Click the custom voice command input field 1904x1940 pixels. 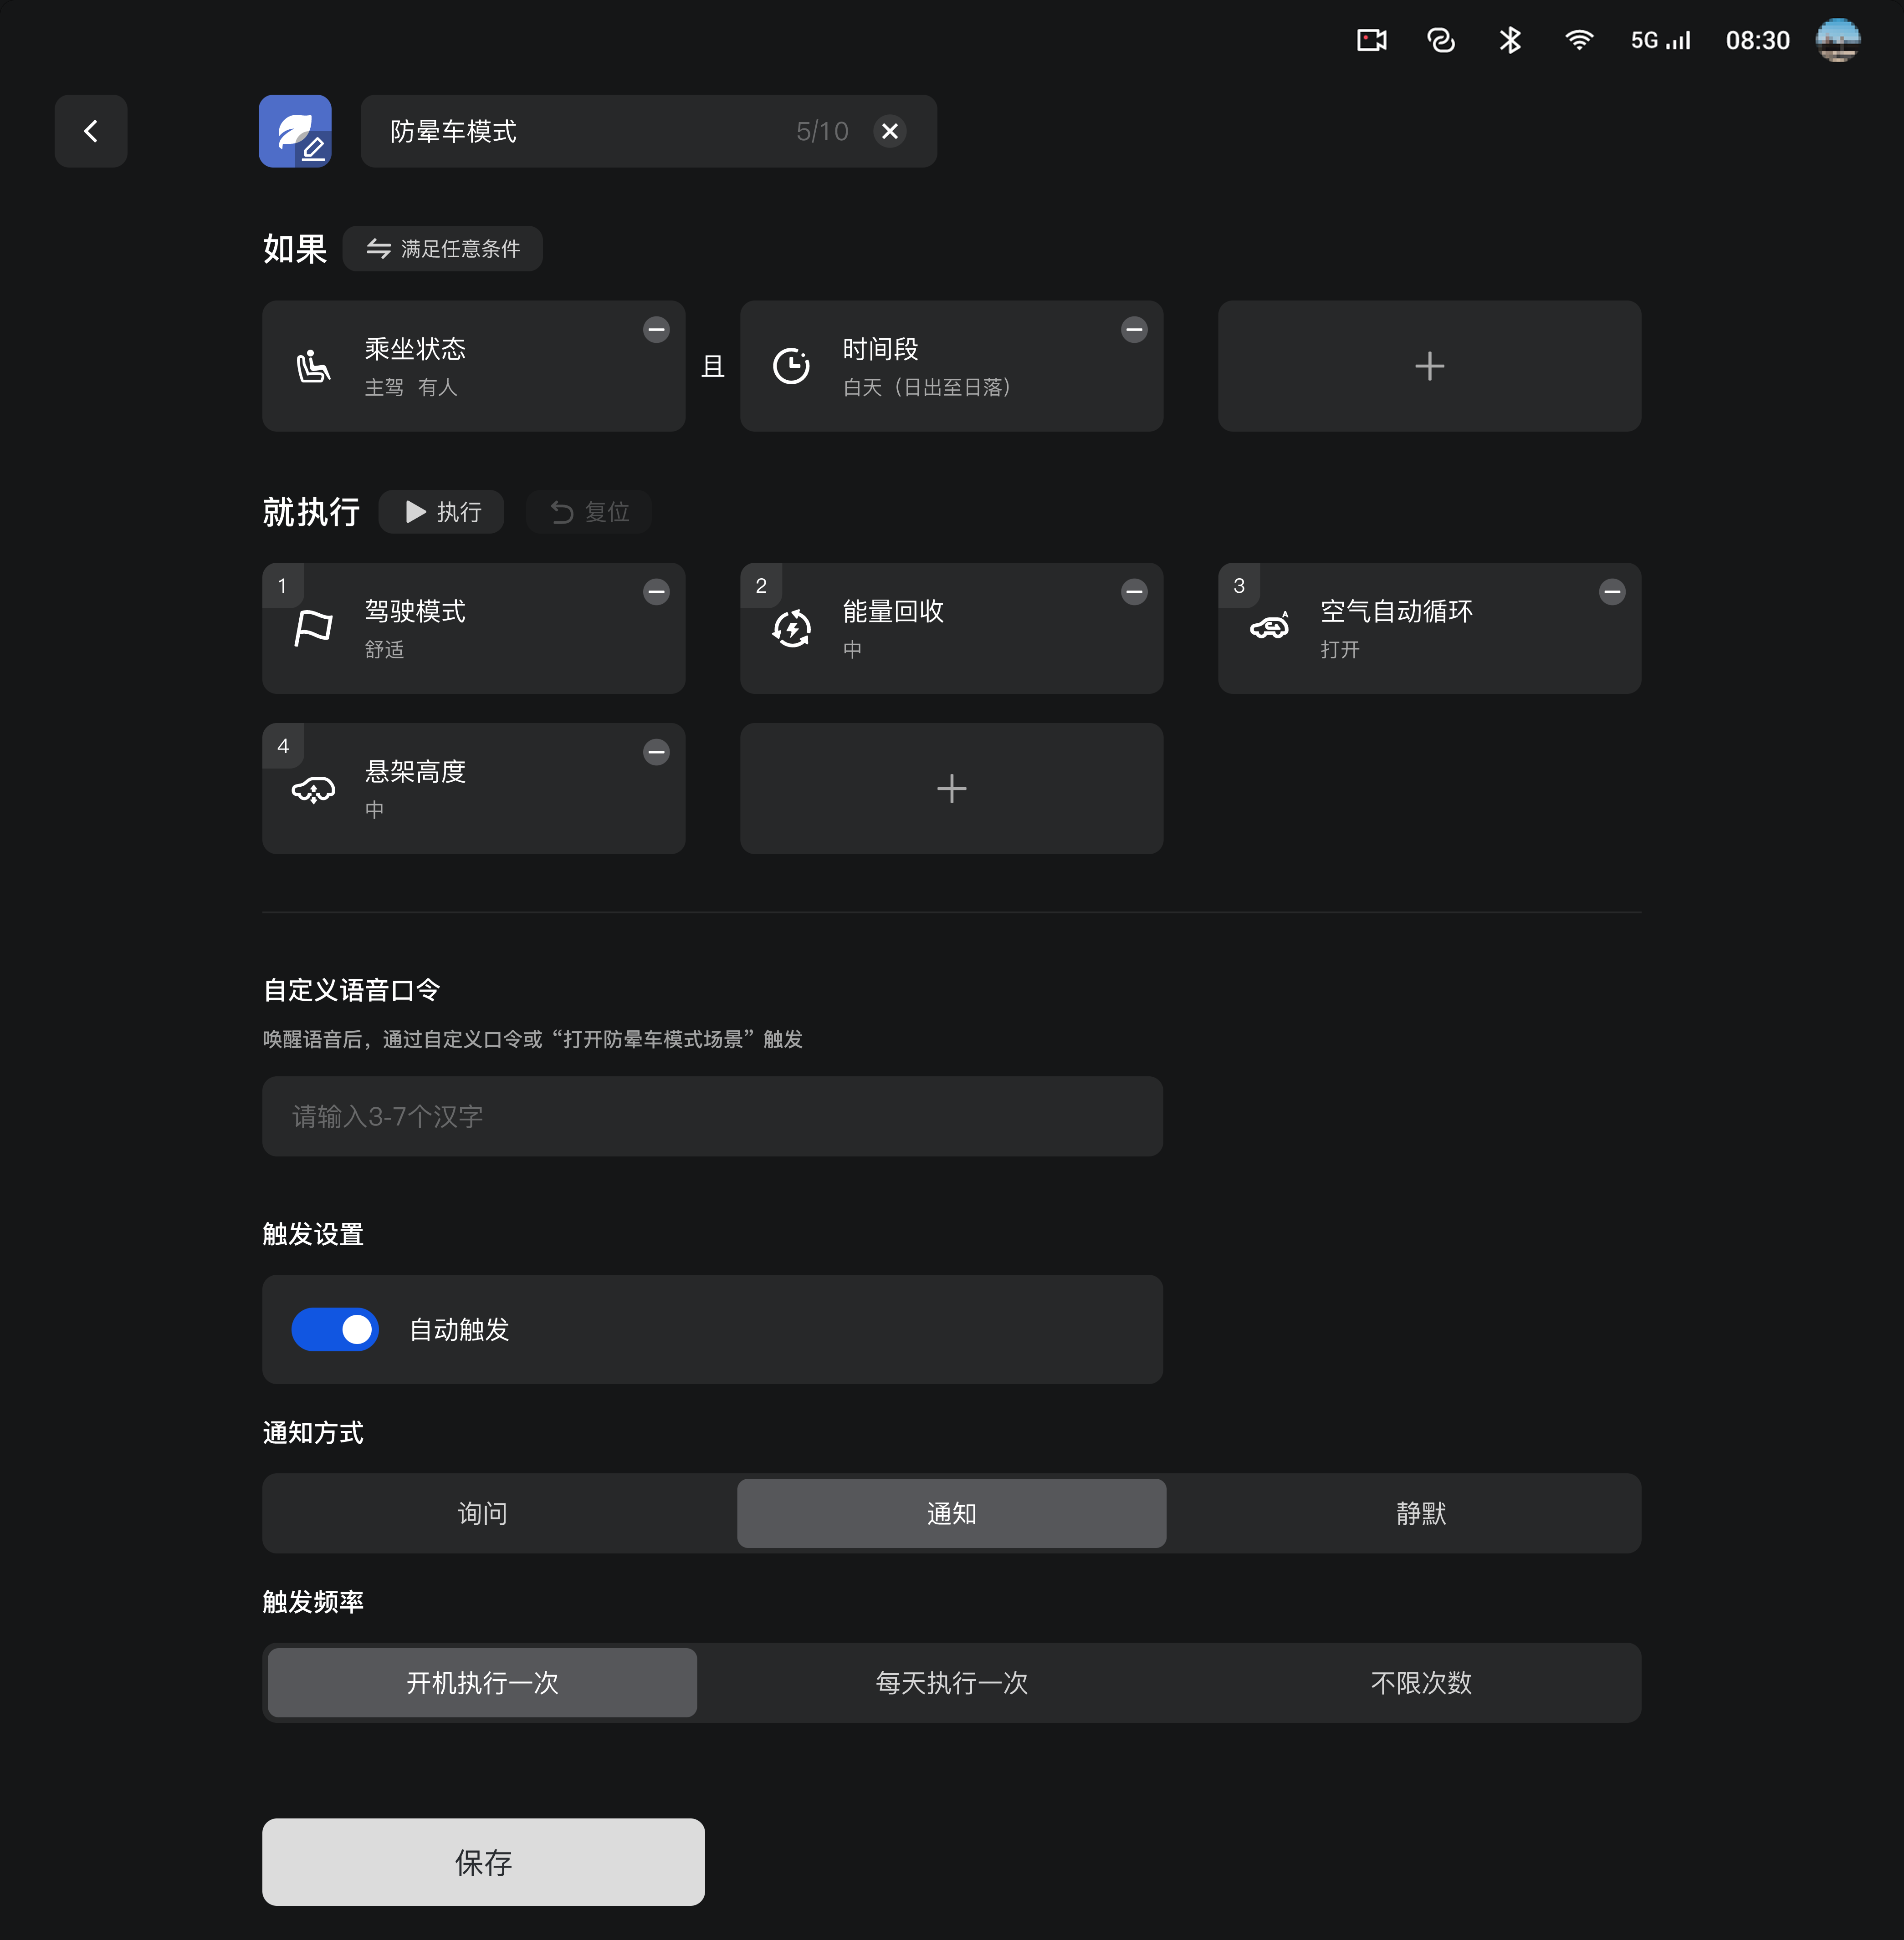pyautogui.click(x=712, y=1116)
